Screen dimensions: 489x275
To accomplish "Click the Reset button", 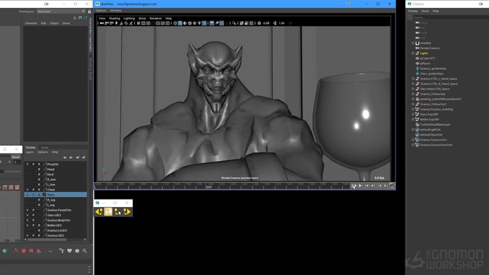I will tap(15, 157).
